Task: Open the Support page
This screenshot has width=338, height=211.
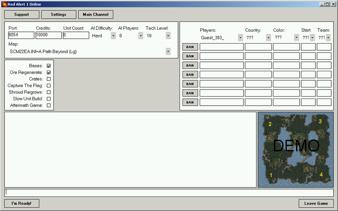Action: click(x=22, y=15)
